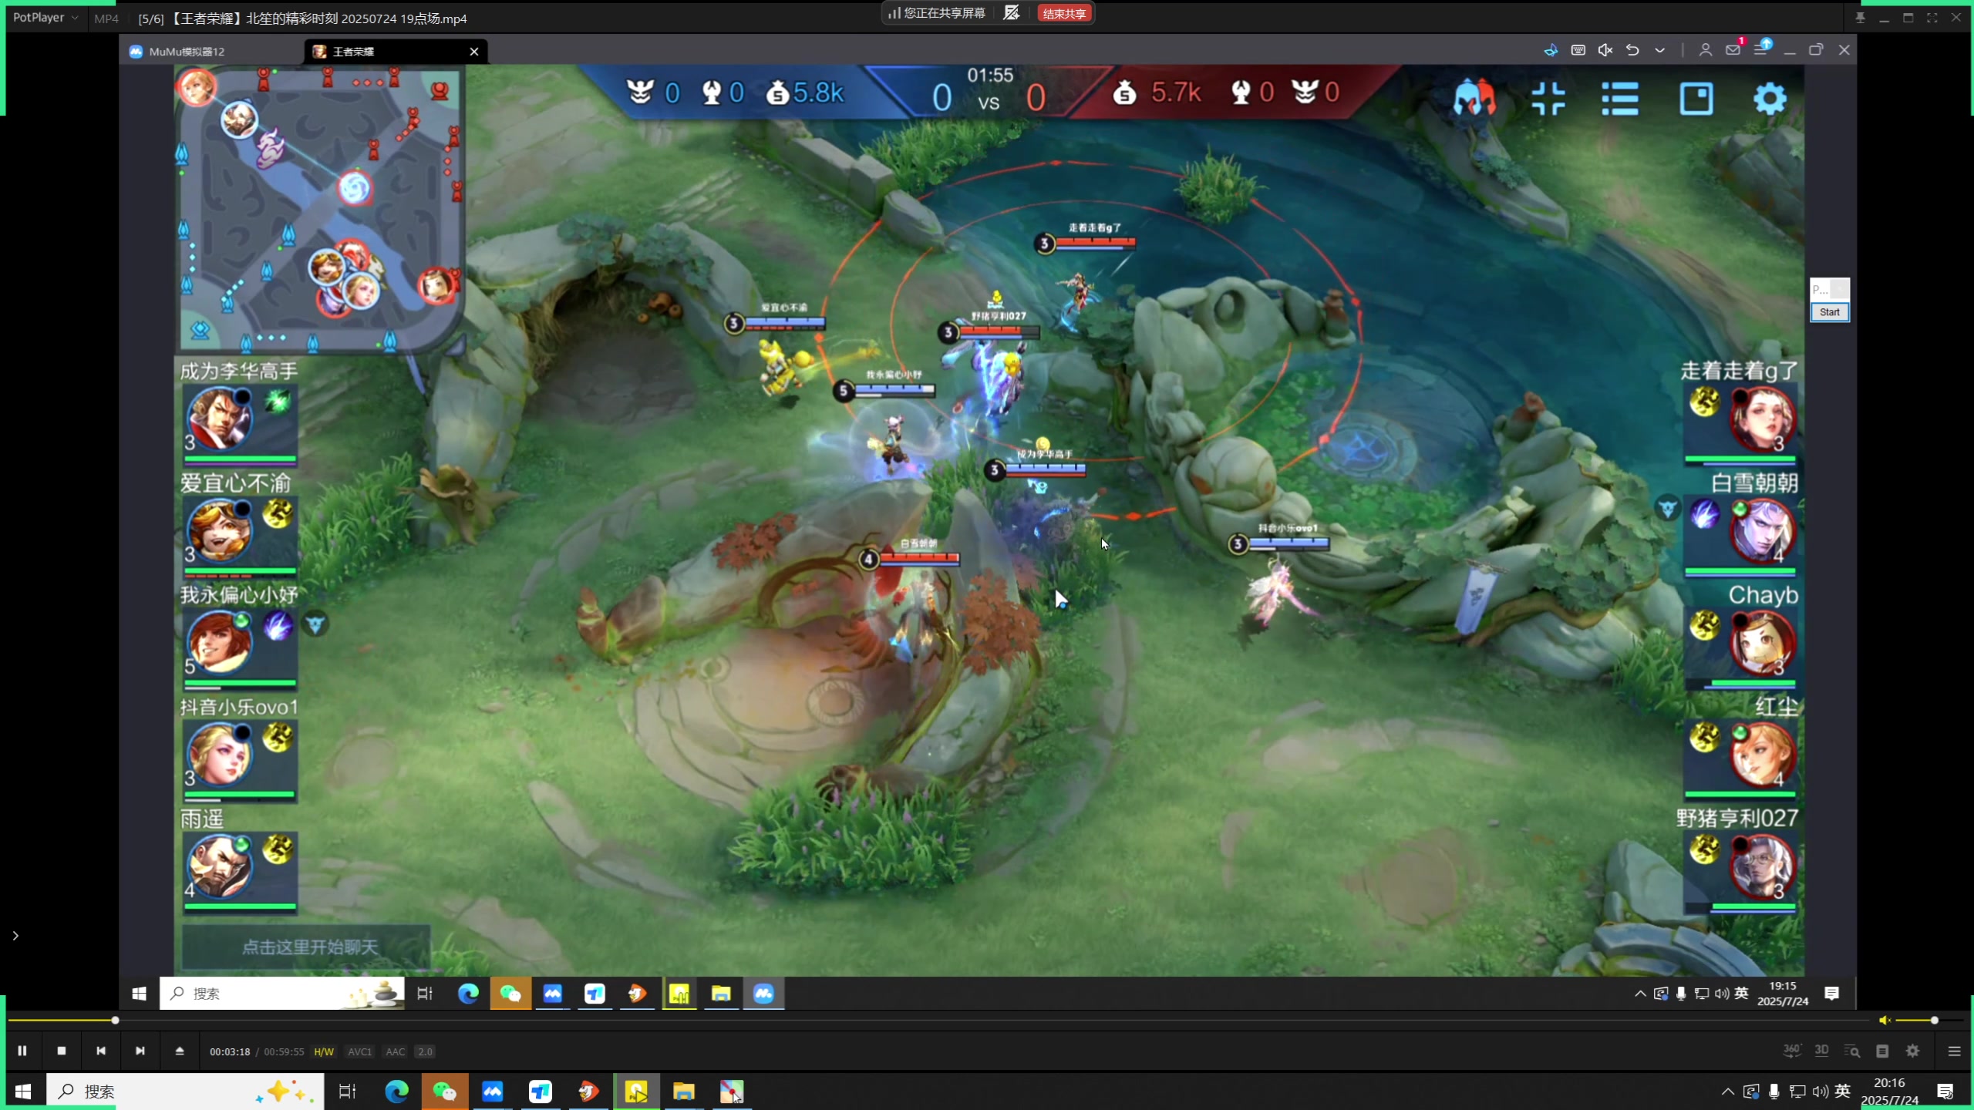Click the MuMu blue bird assistant icon
Viewport: 1974px width, 1110px height.
[x=1551, y=50]
